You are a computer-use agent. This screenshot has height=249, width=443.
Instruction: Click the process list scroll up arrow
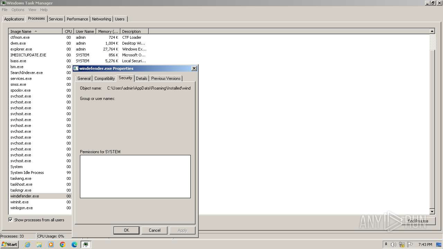[x=432, y=31]
